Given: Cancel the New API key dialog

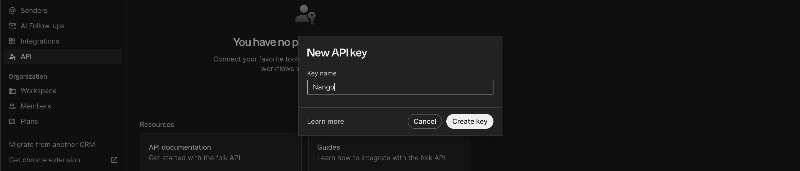Looking at the screenshot, I should [x=425, y=121].
